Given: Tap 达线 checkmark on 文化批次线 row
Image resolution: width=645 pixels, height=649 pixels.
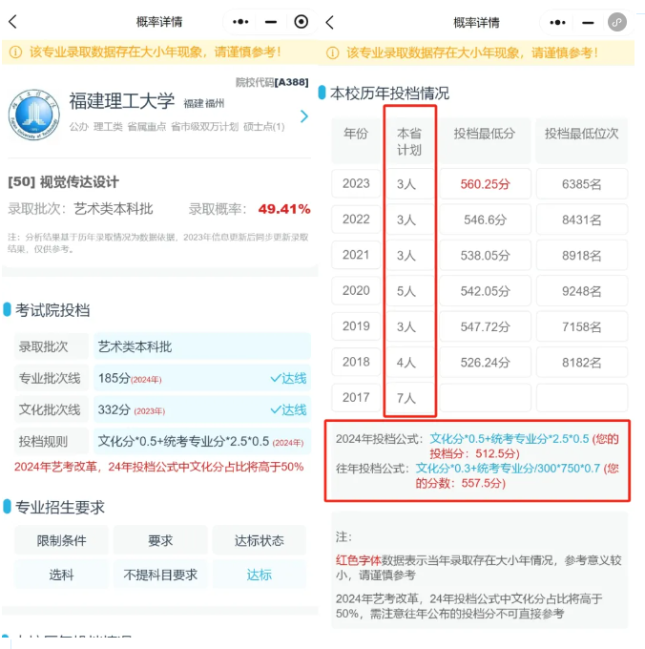Looking at the screenshot, I should tap(288, 409).
